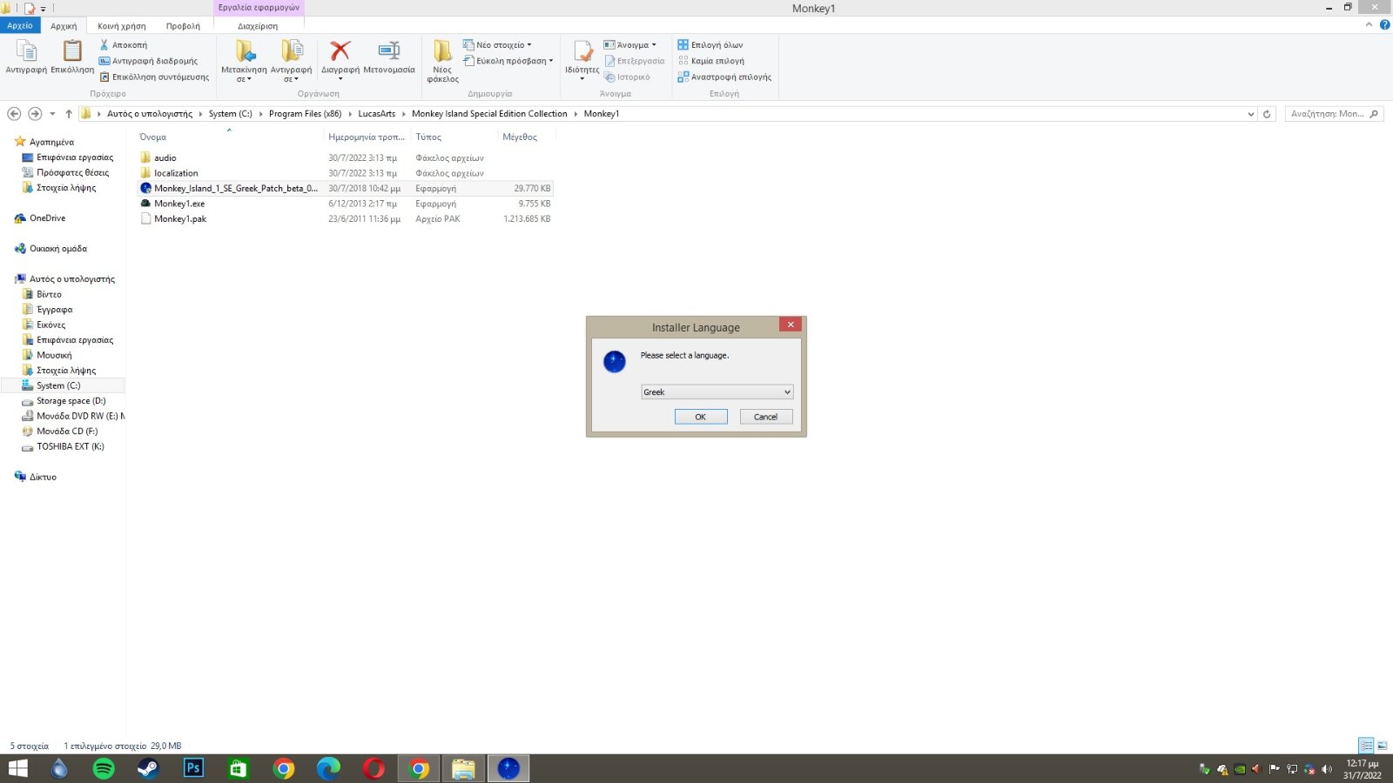Click Αποκοπή (Cut) scissors item
The image size is (1393, 783).
coord(123,44)
